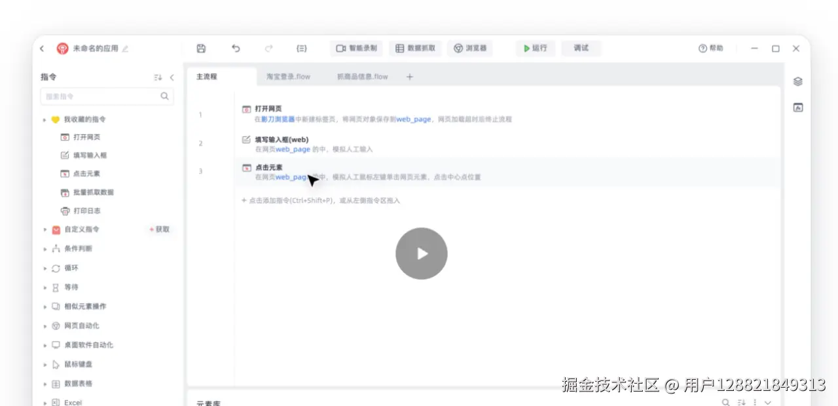The height and width of the screenshot is (406, 838).
Task: Play the video with center play button
Action: coord(422,253)
